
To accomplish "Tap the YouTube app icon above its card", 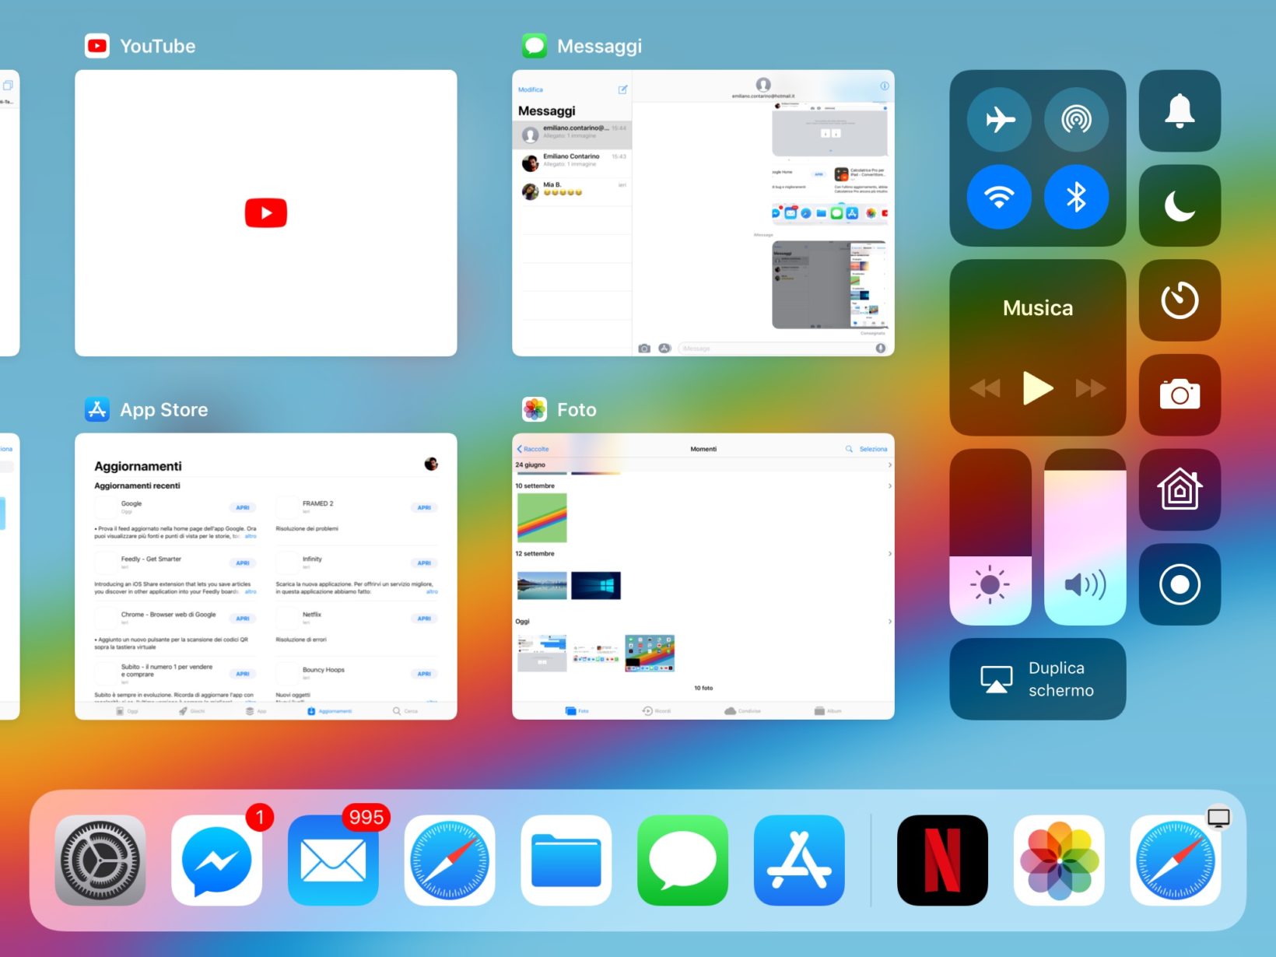I will [x=97, y=46].
